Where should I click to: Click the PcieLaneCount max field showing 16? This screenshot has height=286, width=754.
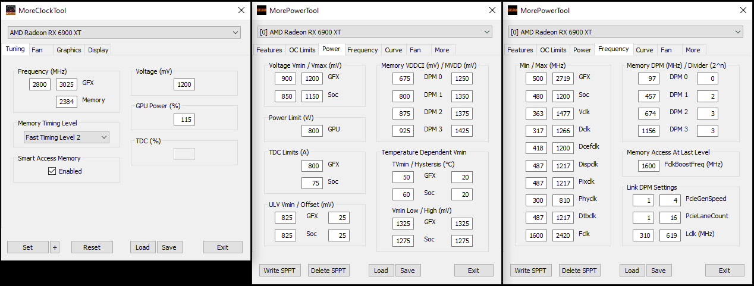(x=670, y=218)
